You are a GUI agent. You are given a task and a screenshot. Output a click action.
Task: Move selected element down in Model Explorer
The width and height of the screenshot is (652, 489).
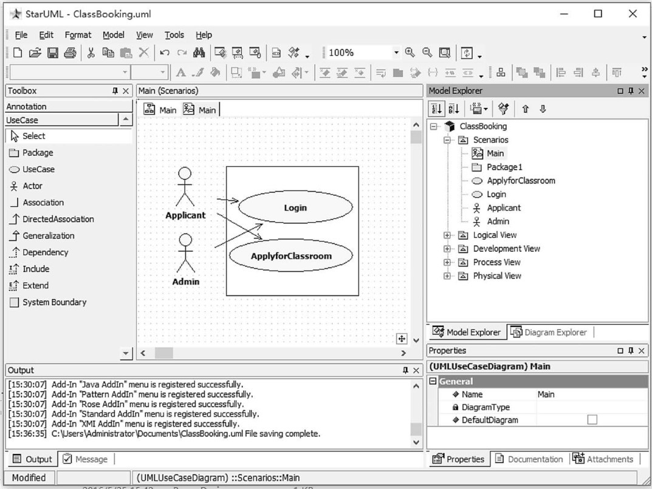tap(543, 109)
